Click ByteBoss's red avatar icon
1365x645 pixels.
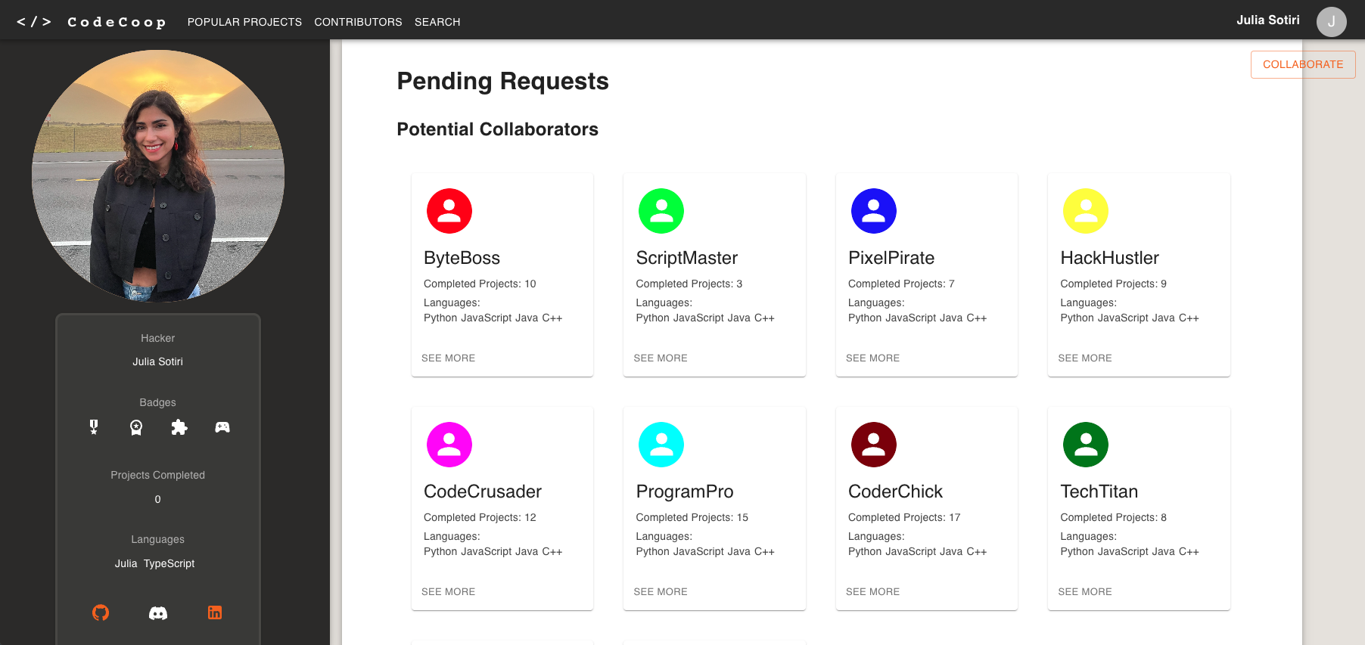(x=449, y=210)
